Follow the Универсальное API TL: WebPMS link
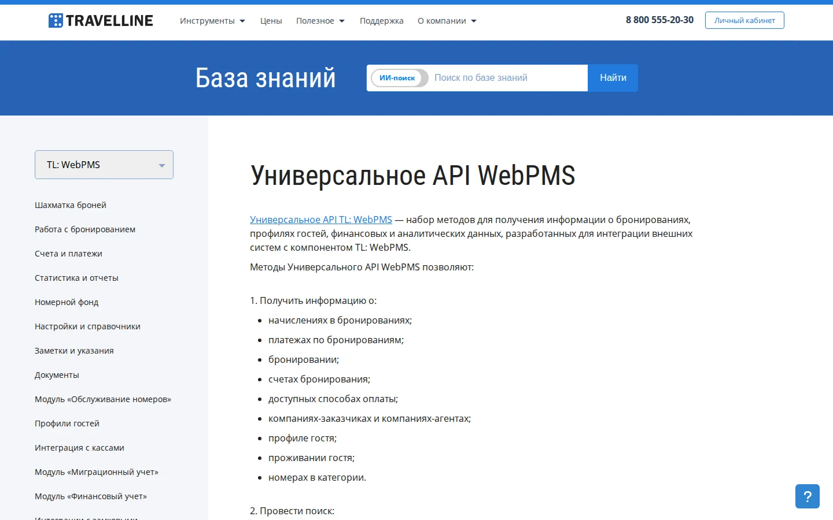833x520 pixels. (321, 220)
